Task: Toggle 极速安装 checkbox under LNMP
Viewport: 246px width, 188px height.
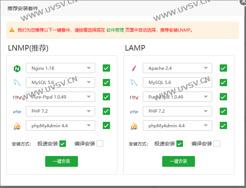Action: [x=63, y=144]
